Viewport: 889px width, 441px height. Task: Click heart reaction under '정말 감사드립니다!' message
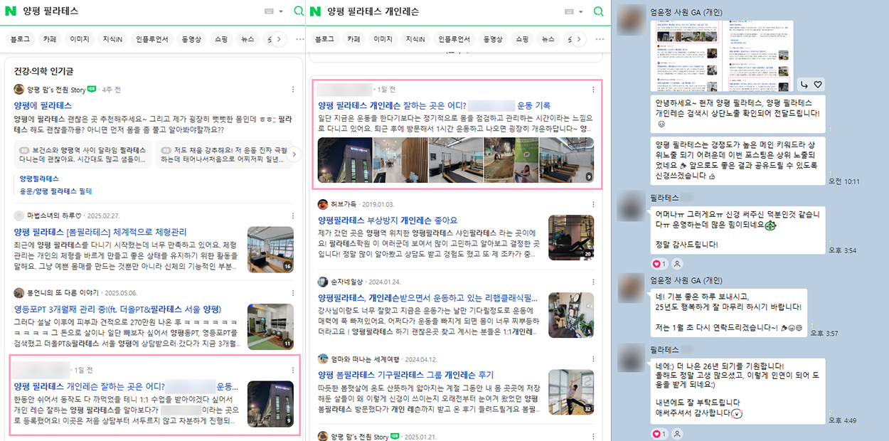pyautogui.click(x=658, y=263)
